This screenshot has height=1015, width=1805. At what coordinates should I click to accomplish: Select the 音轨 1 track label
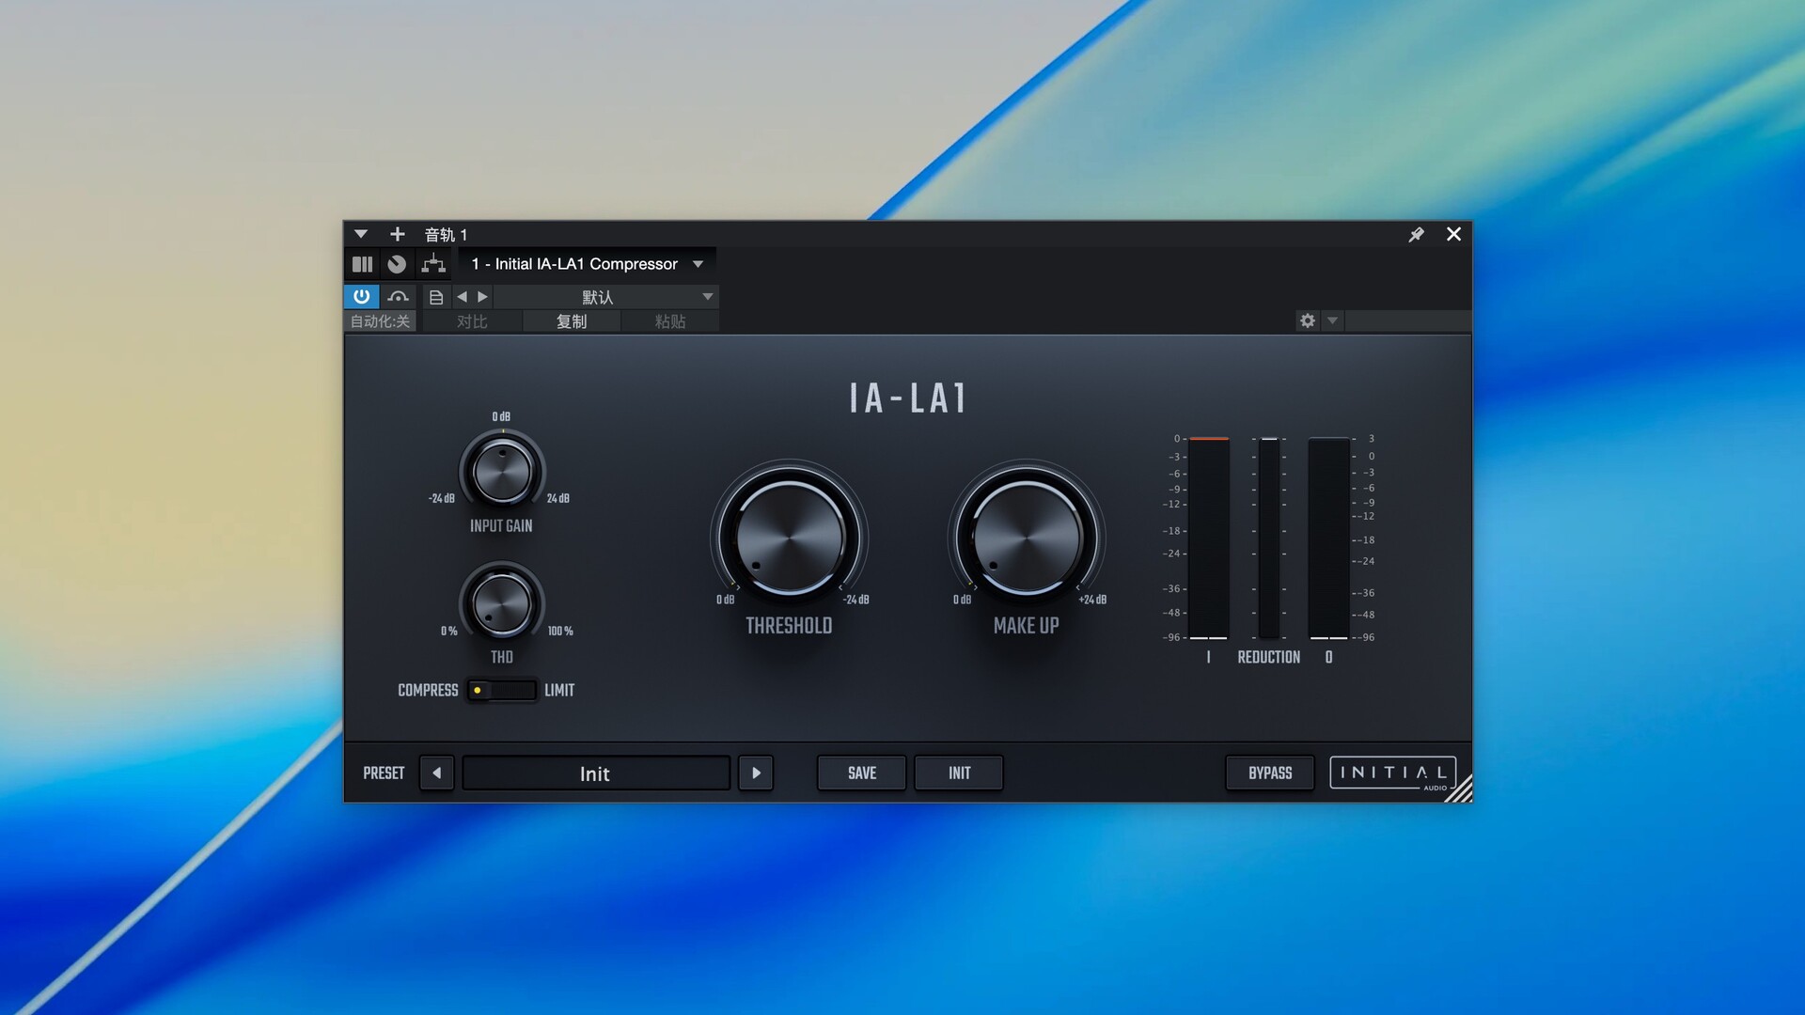click(x=446, y=235)
